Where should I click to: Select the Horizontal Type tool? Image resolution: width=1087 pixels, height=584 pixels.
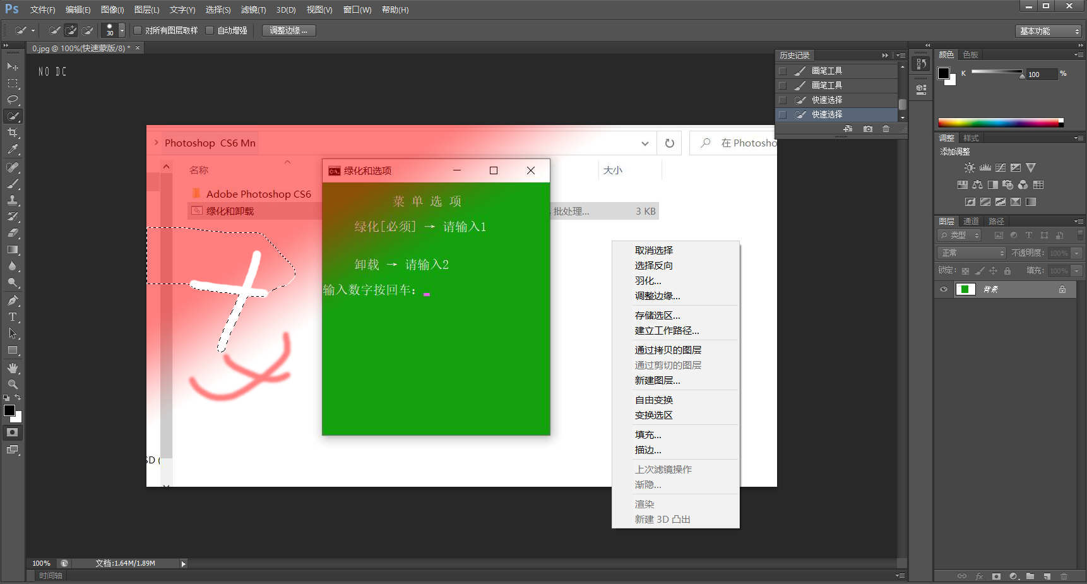coord(13,317)
